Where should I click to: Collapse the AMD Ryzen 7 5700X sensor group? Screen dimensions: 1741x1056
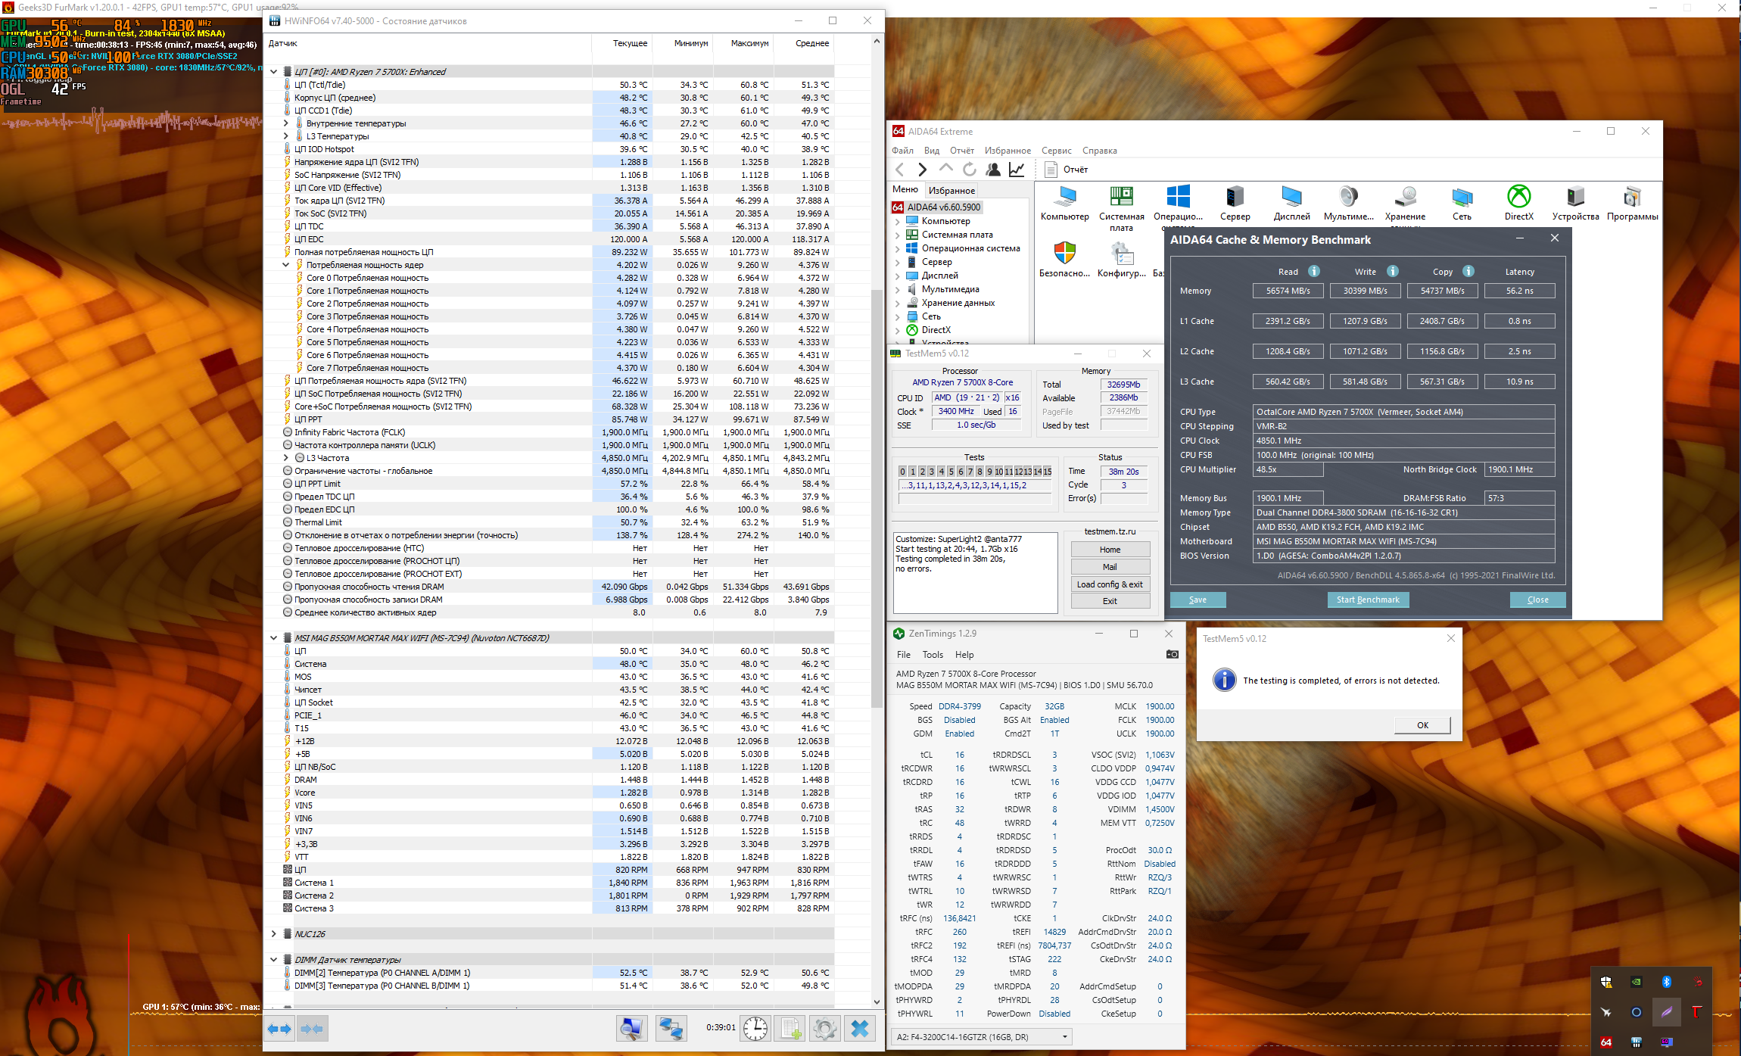274,72
